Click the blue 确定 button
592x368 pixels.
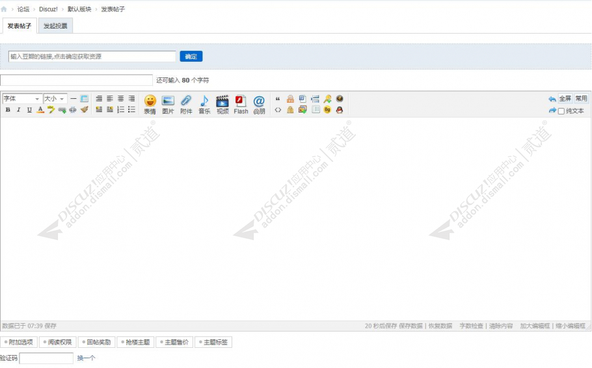tap(191, 57)
